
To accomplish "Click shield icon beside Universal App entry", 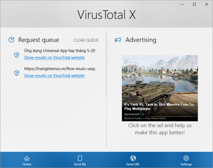I will (x=17, y=55).
